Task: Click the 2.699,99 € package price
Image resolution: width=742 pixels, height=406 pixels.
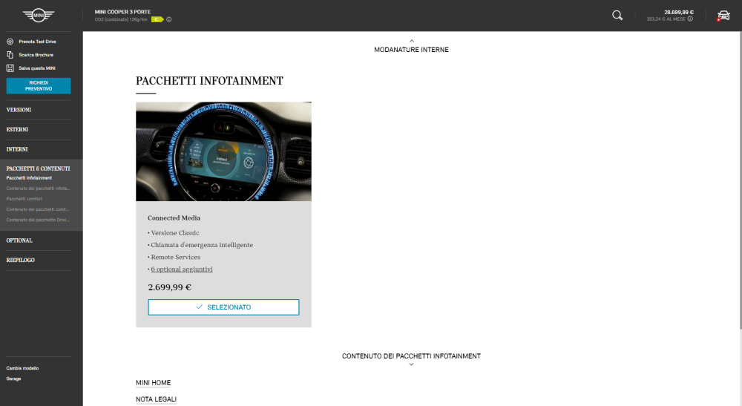Action: [169, 287]
